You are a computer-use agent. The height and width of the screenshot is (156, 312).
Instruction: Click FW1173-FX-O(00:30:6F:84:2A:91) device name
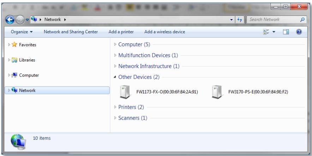point(167,92)
